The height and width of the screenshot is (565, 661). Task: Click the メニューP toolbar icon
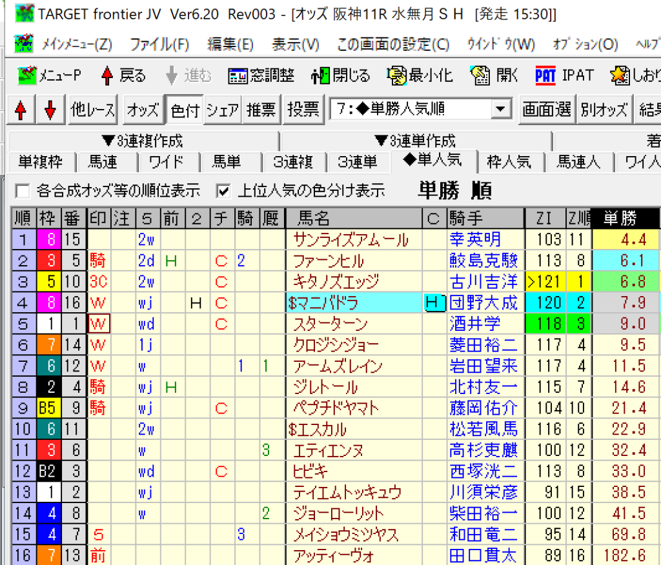pyautogui.click(x=49, y=76)
